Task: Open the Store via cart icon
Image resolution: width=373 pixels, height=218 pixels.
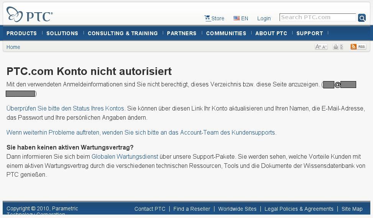Action: pos(208,18)
